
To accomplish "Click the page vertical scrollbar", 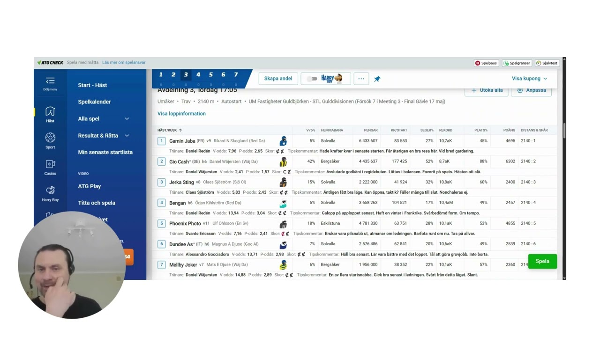I will [564, 131].
